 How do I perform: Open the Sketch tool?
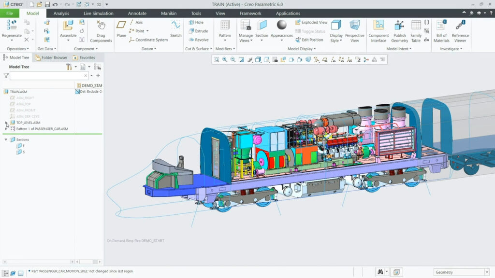pyautogui.click(x=176, y=28)
